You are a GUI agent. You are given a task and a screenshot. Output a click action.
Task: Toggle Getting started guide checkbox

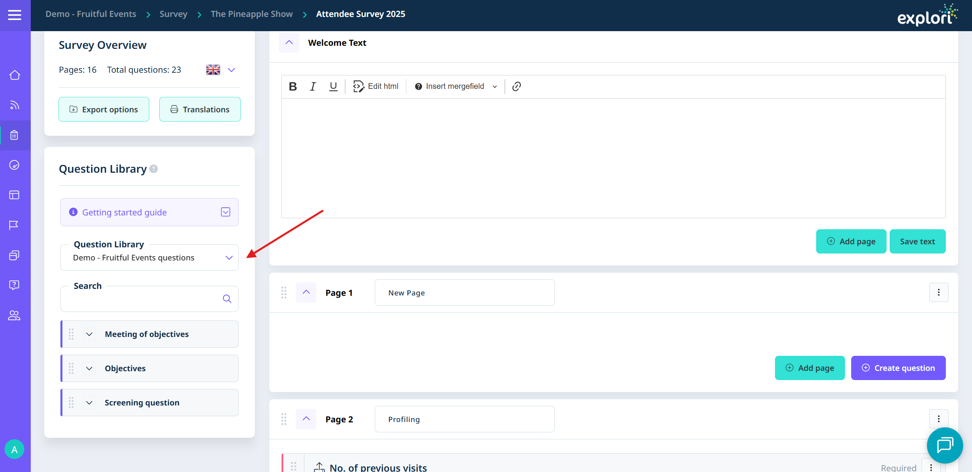[225, 212]
